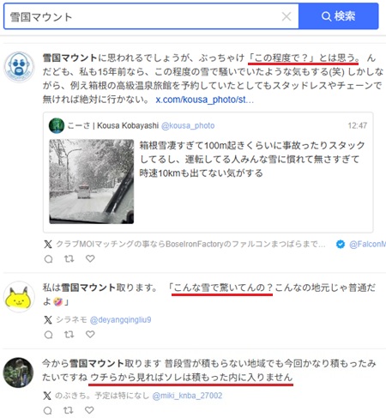Open the @kousa_photo handle in quoted post
This screenshot has width=386, height=418.
[188, 125]
